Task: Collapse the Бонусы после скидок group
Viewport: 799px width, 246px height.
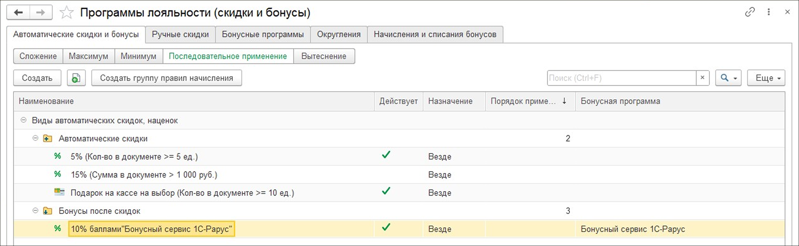Action: (36, 211)
